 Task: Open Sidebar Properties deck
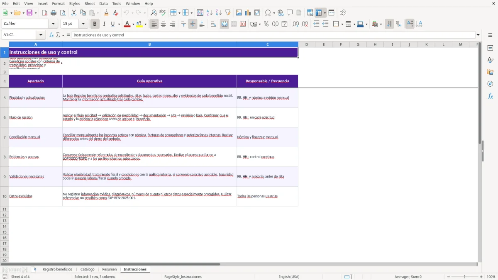pos(490,48)
